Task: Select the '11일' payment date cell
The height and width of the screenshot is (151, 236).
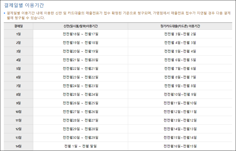Action: click(19, 120)
